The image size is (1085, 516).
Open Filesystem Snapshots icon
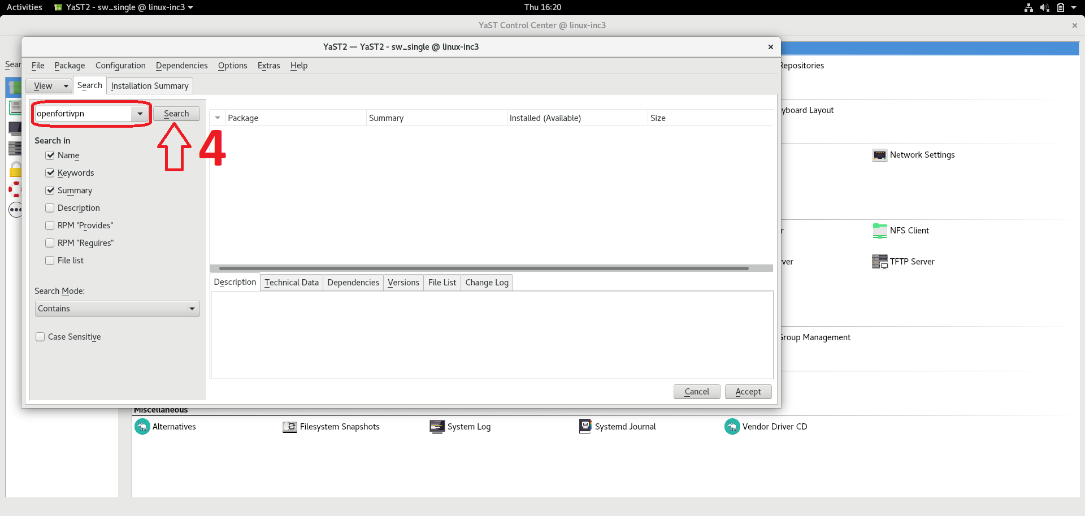290,427
